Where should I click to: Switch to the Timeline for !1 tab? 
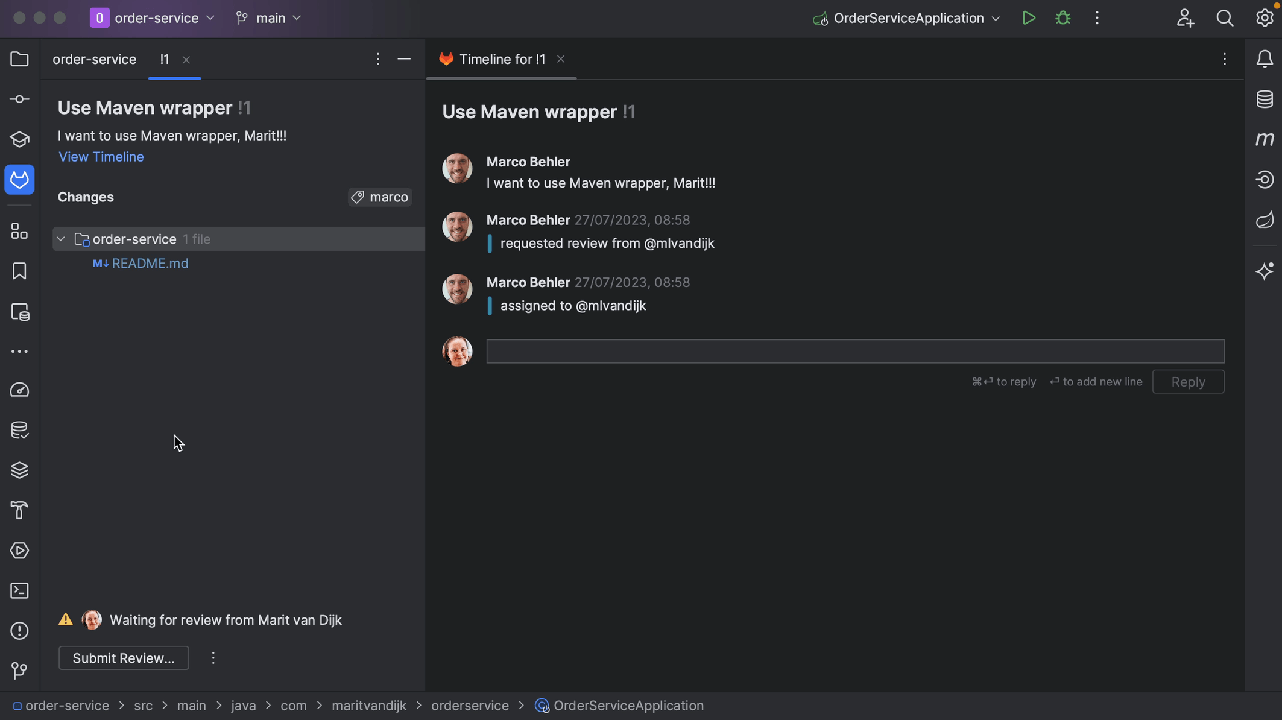[x=502, y=59]
